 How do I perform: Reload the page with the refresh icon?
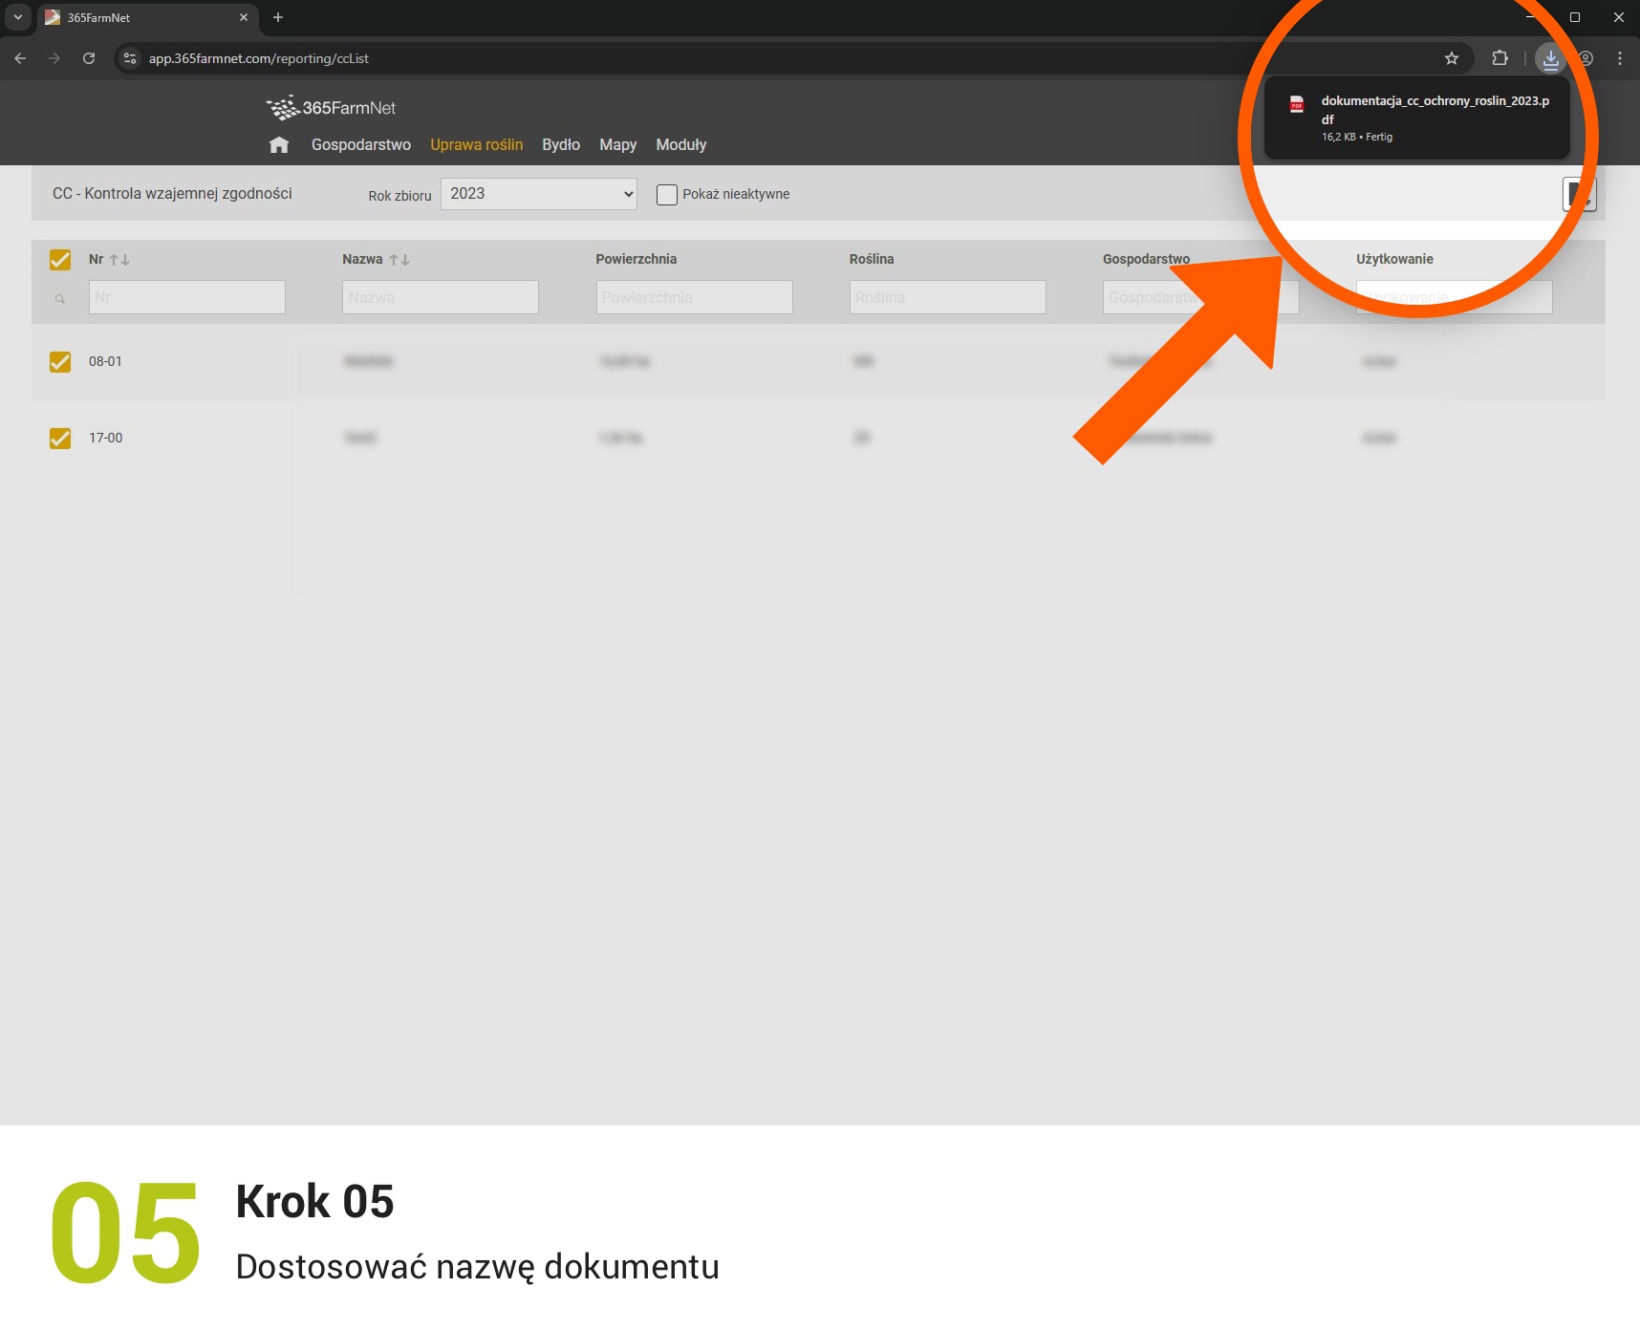coord(89,58)
